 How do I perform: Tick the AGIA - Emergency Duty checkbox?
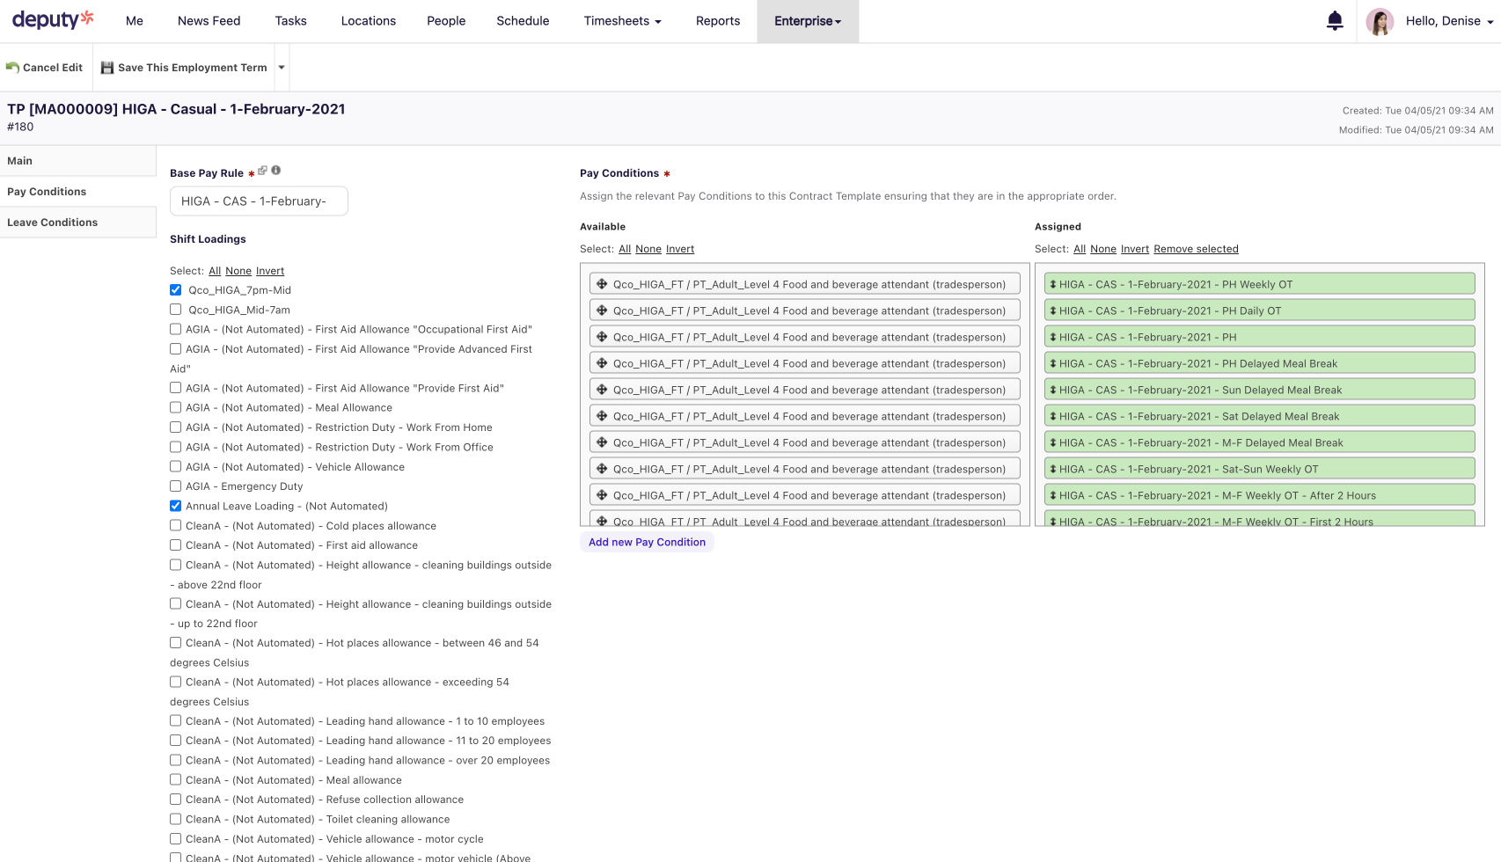pyautogui.click(x=176, y=486)
